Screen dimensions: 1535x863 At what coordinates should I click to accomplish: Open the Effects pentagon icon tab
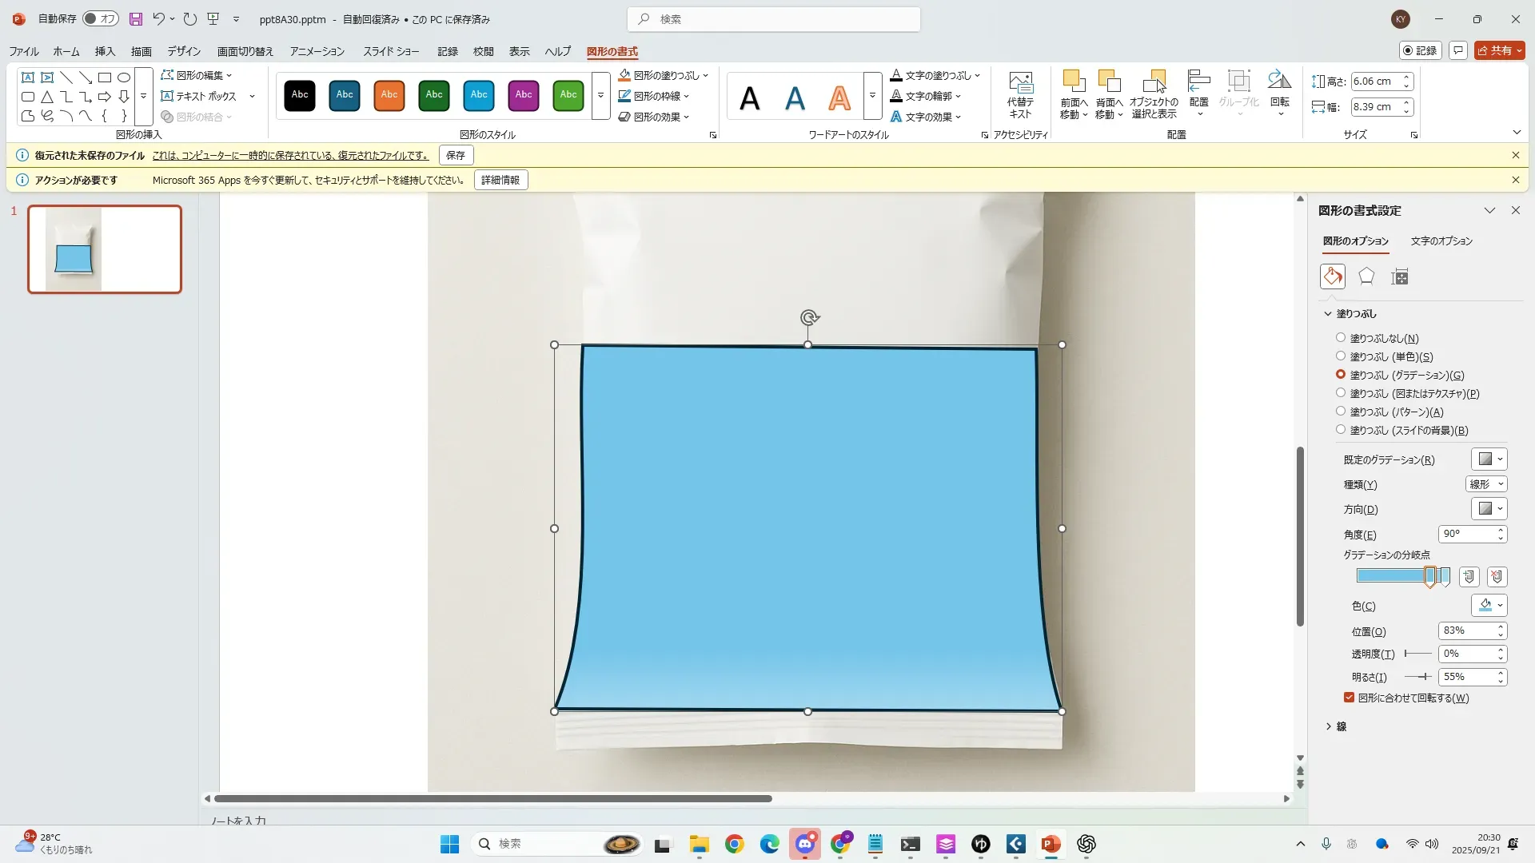click(x=1366, y=276)
